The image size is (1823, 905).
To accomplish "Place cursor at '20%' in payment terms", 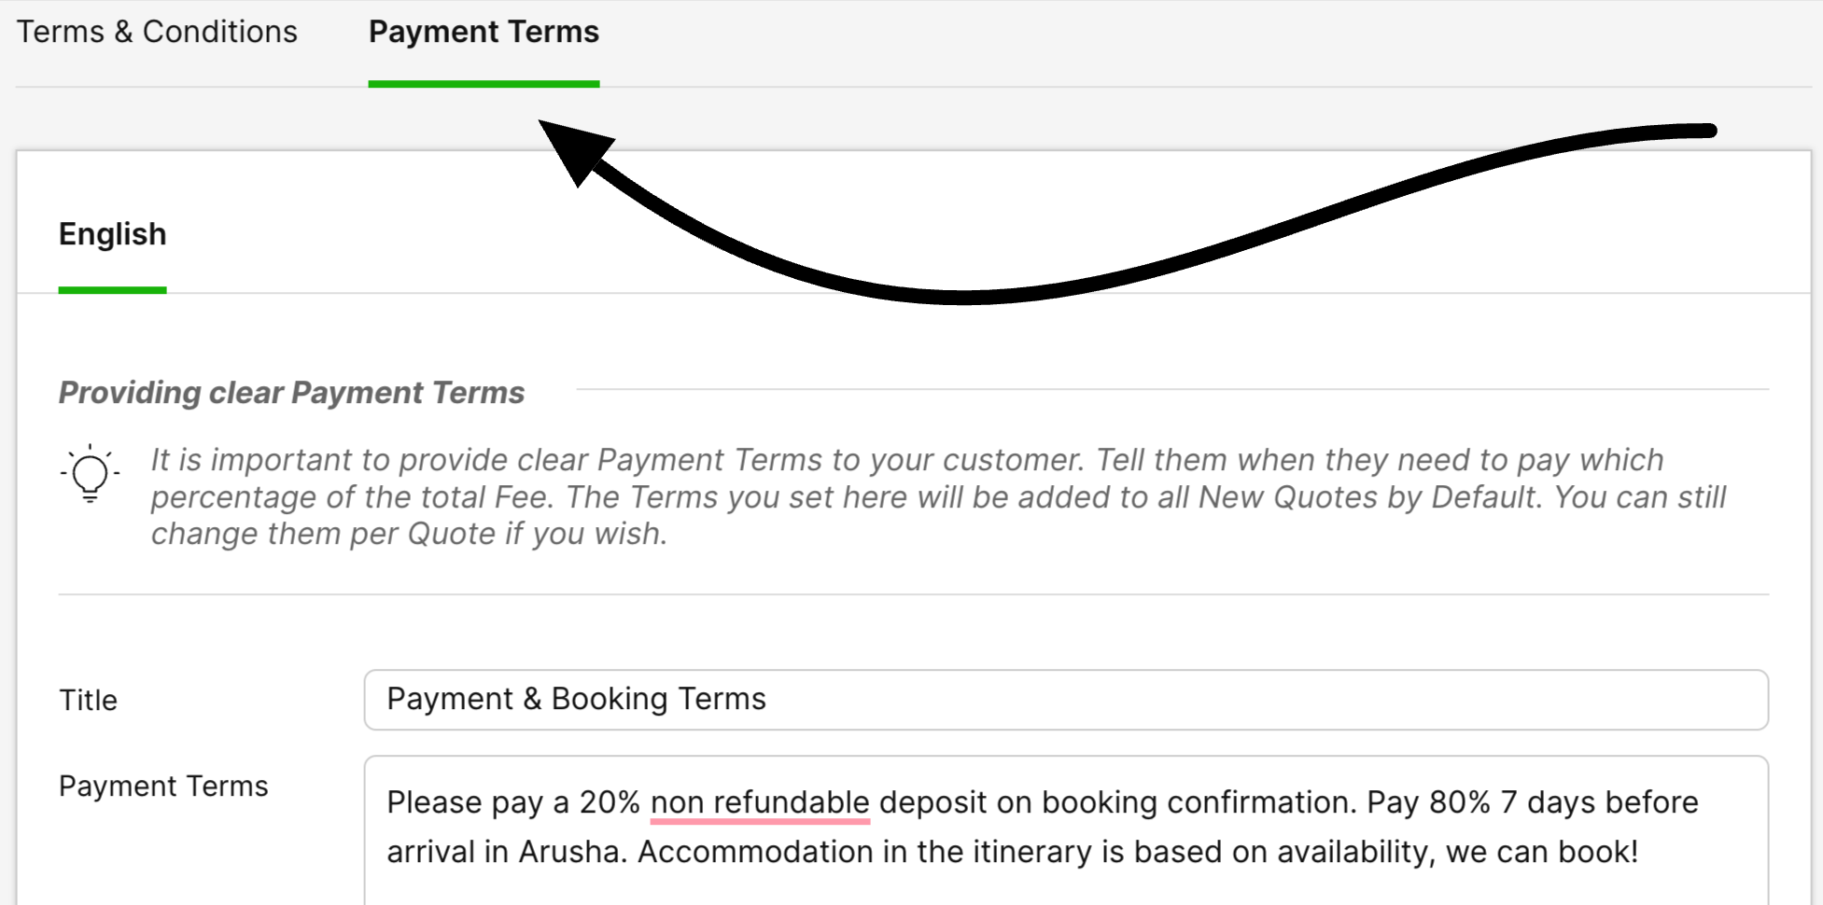I will (610, 802).
